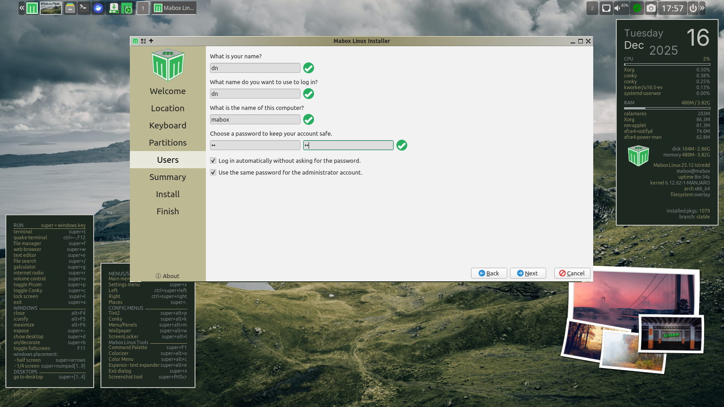Open the web browser from the panel
Image resolution: width=724 pixels, height=407 pixels.
click(x=98, y=8)
